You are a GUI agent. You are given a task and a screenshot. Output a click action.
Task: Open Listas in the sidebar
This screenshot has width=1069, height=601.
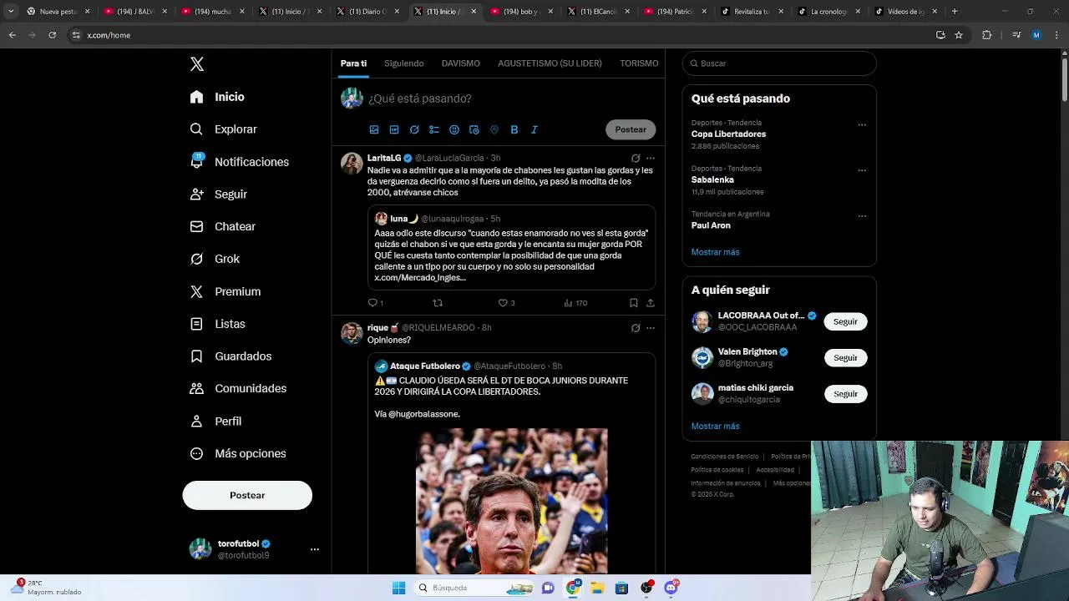click(217, 324)
